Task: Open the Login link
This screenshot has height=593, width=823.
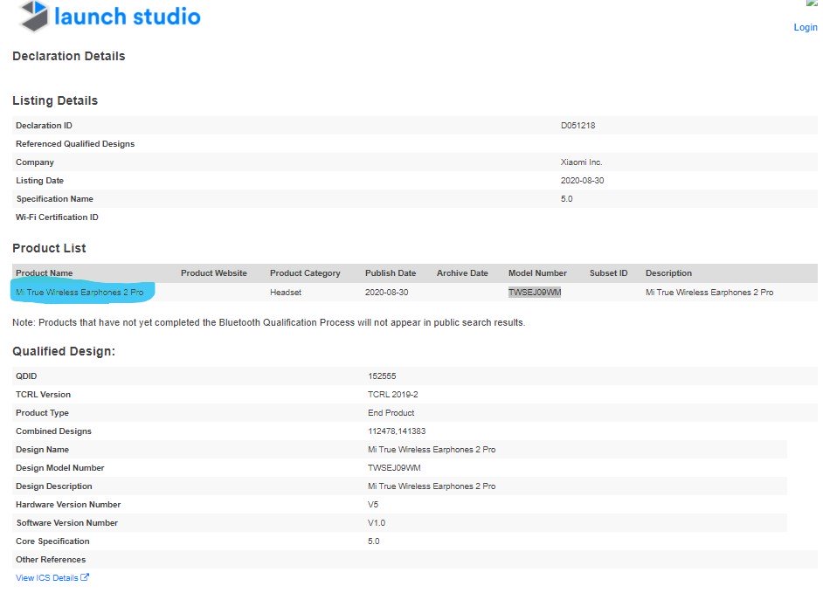Action: click(x=805, y=27)
